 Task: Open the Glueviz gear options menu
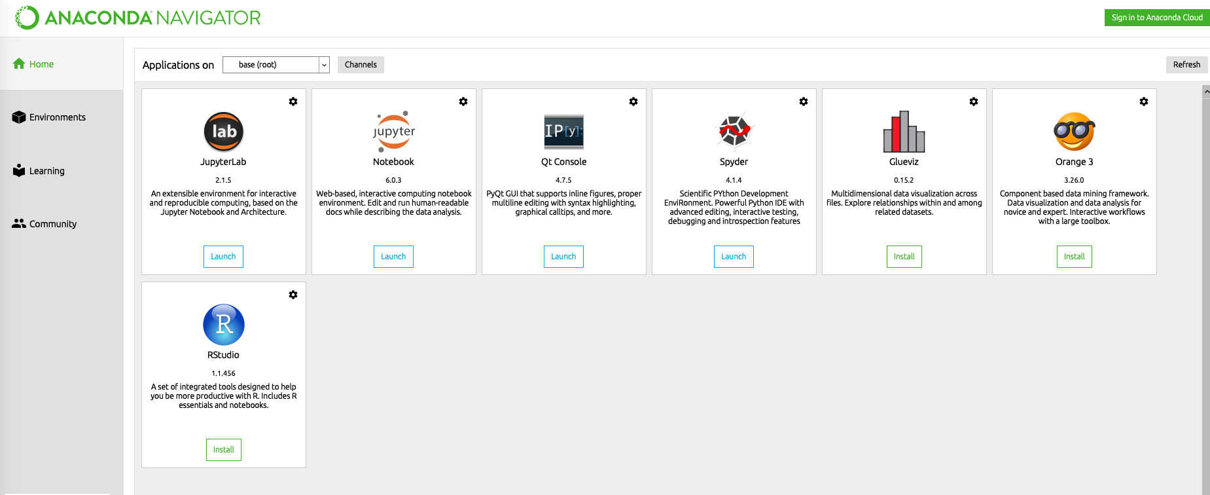click(974, 101)
